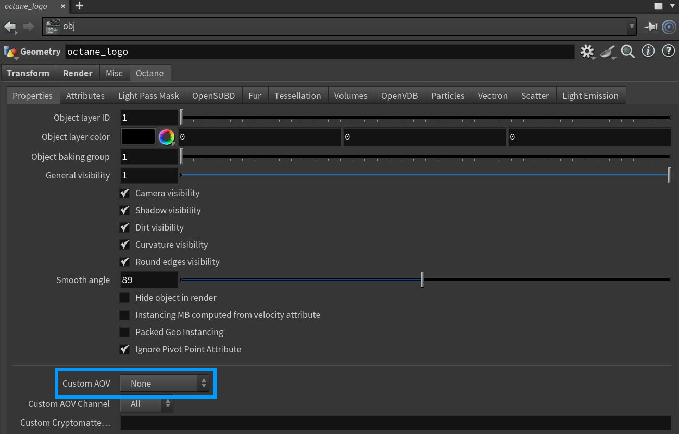The height and width of the screenshot is (434, 679).
Task: Open the info (i) icon
Action: tap(648, 51)
